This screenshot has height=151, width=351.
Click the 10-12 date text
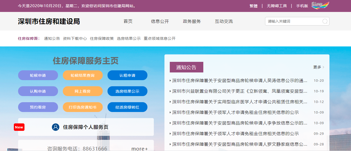(x=319, y=102)
